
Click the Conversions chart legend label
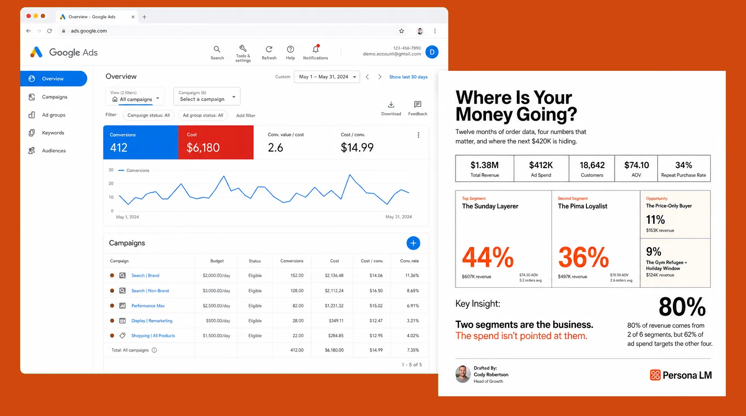click(138, 170)
